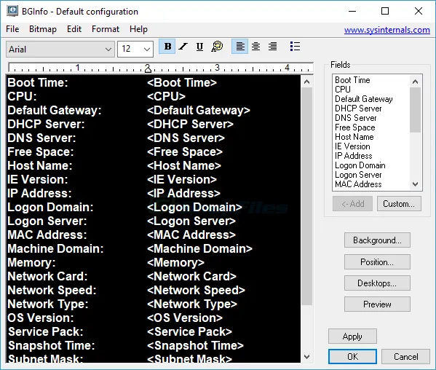
Task: Toggle Underline formatting button
Action: (x=199, y=47)
